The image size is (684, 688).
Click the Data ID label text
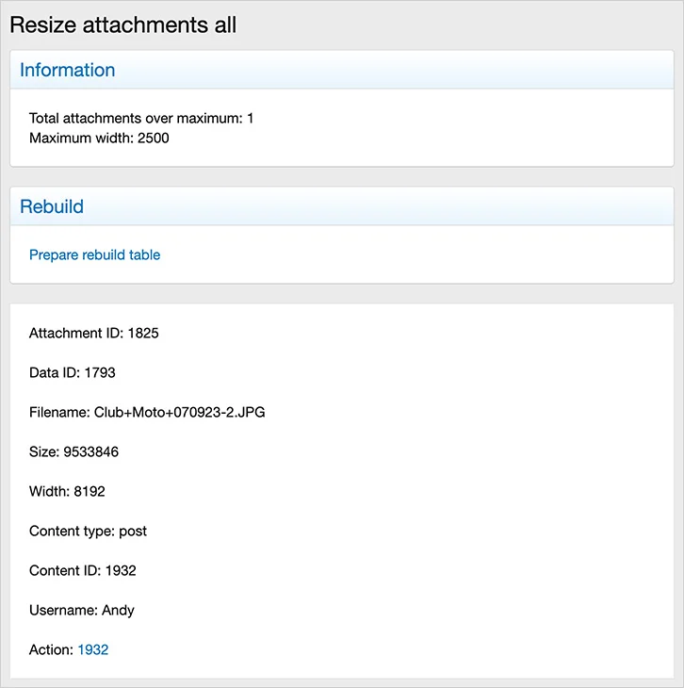(x=55, y=372)
